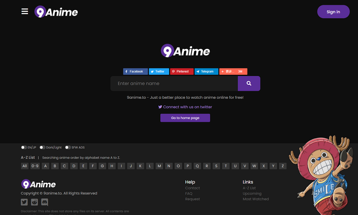
Task: Open the hamburger menu icon
Action: click(x=25, y=12)
